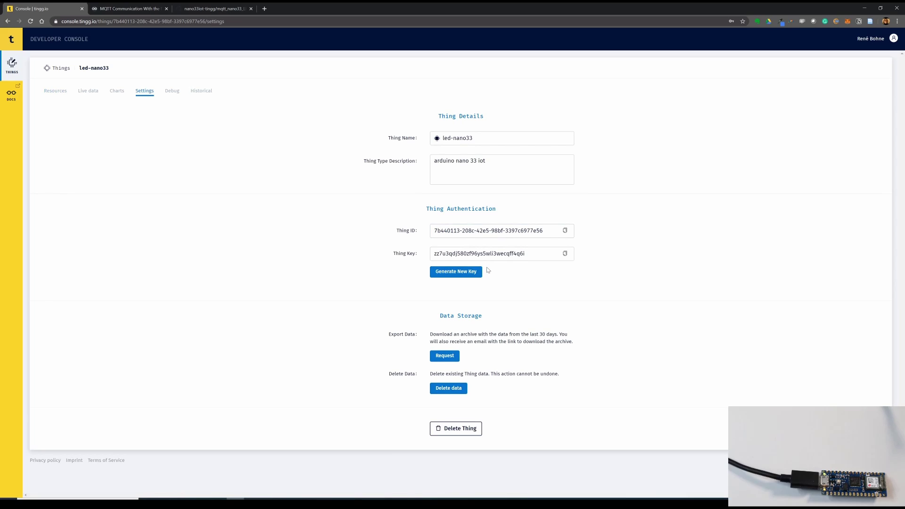905x509 pixels.
Task: Switch to the Debug tab
Action: (172, 90)
